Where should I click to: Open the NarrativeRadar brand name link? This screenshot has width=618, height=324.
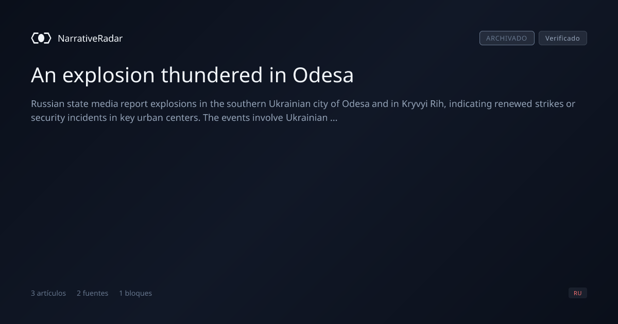coord(90,38)
